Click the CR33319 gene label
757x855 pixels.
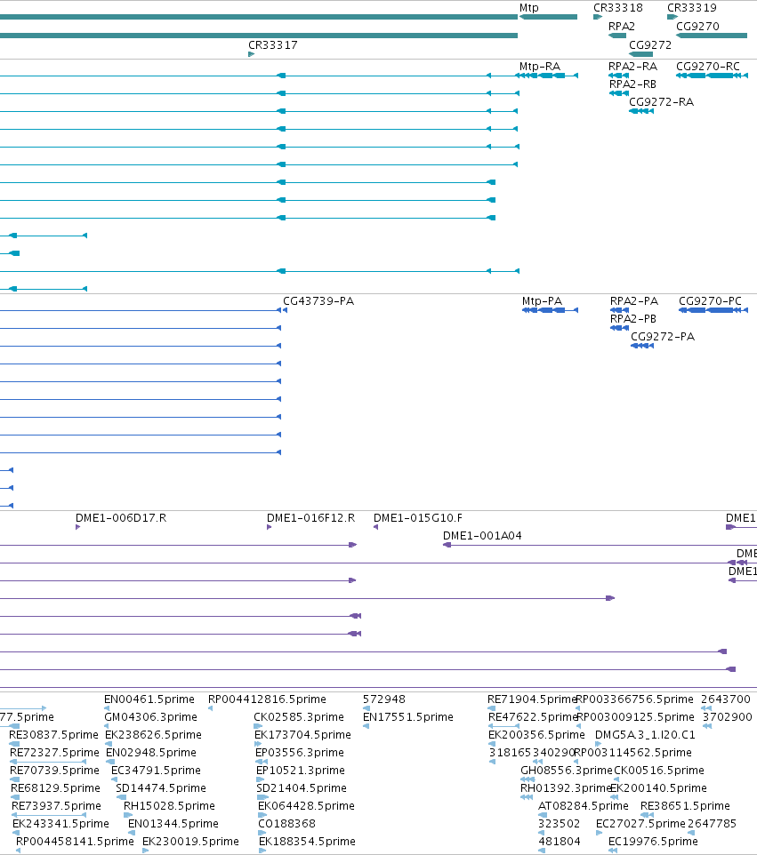click(x=691, y=8)
